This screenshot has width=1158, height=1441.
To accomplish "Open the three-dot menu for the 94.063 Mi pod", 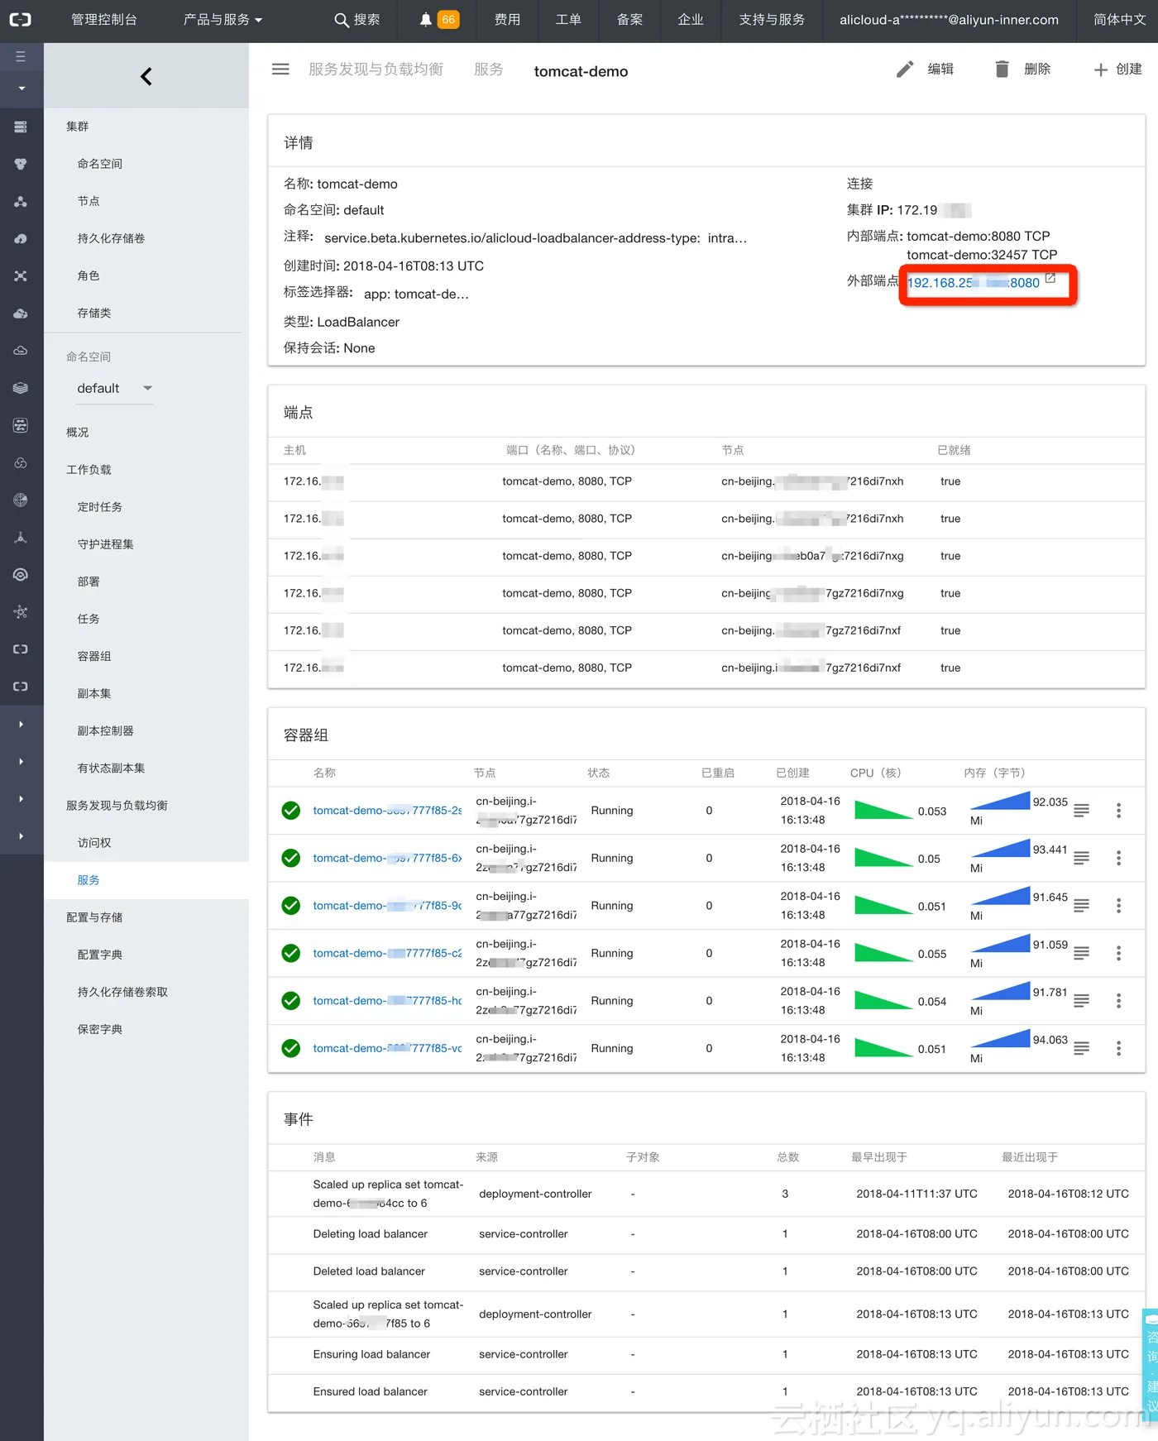I will tap(1118, 1048).
